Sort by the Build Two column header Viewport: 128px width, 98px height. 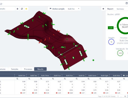click(x=33, y=75)
